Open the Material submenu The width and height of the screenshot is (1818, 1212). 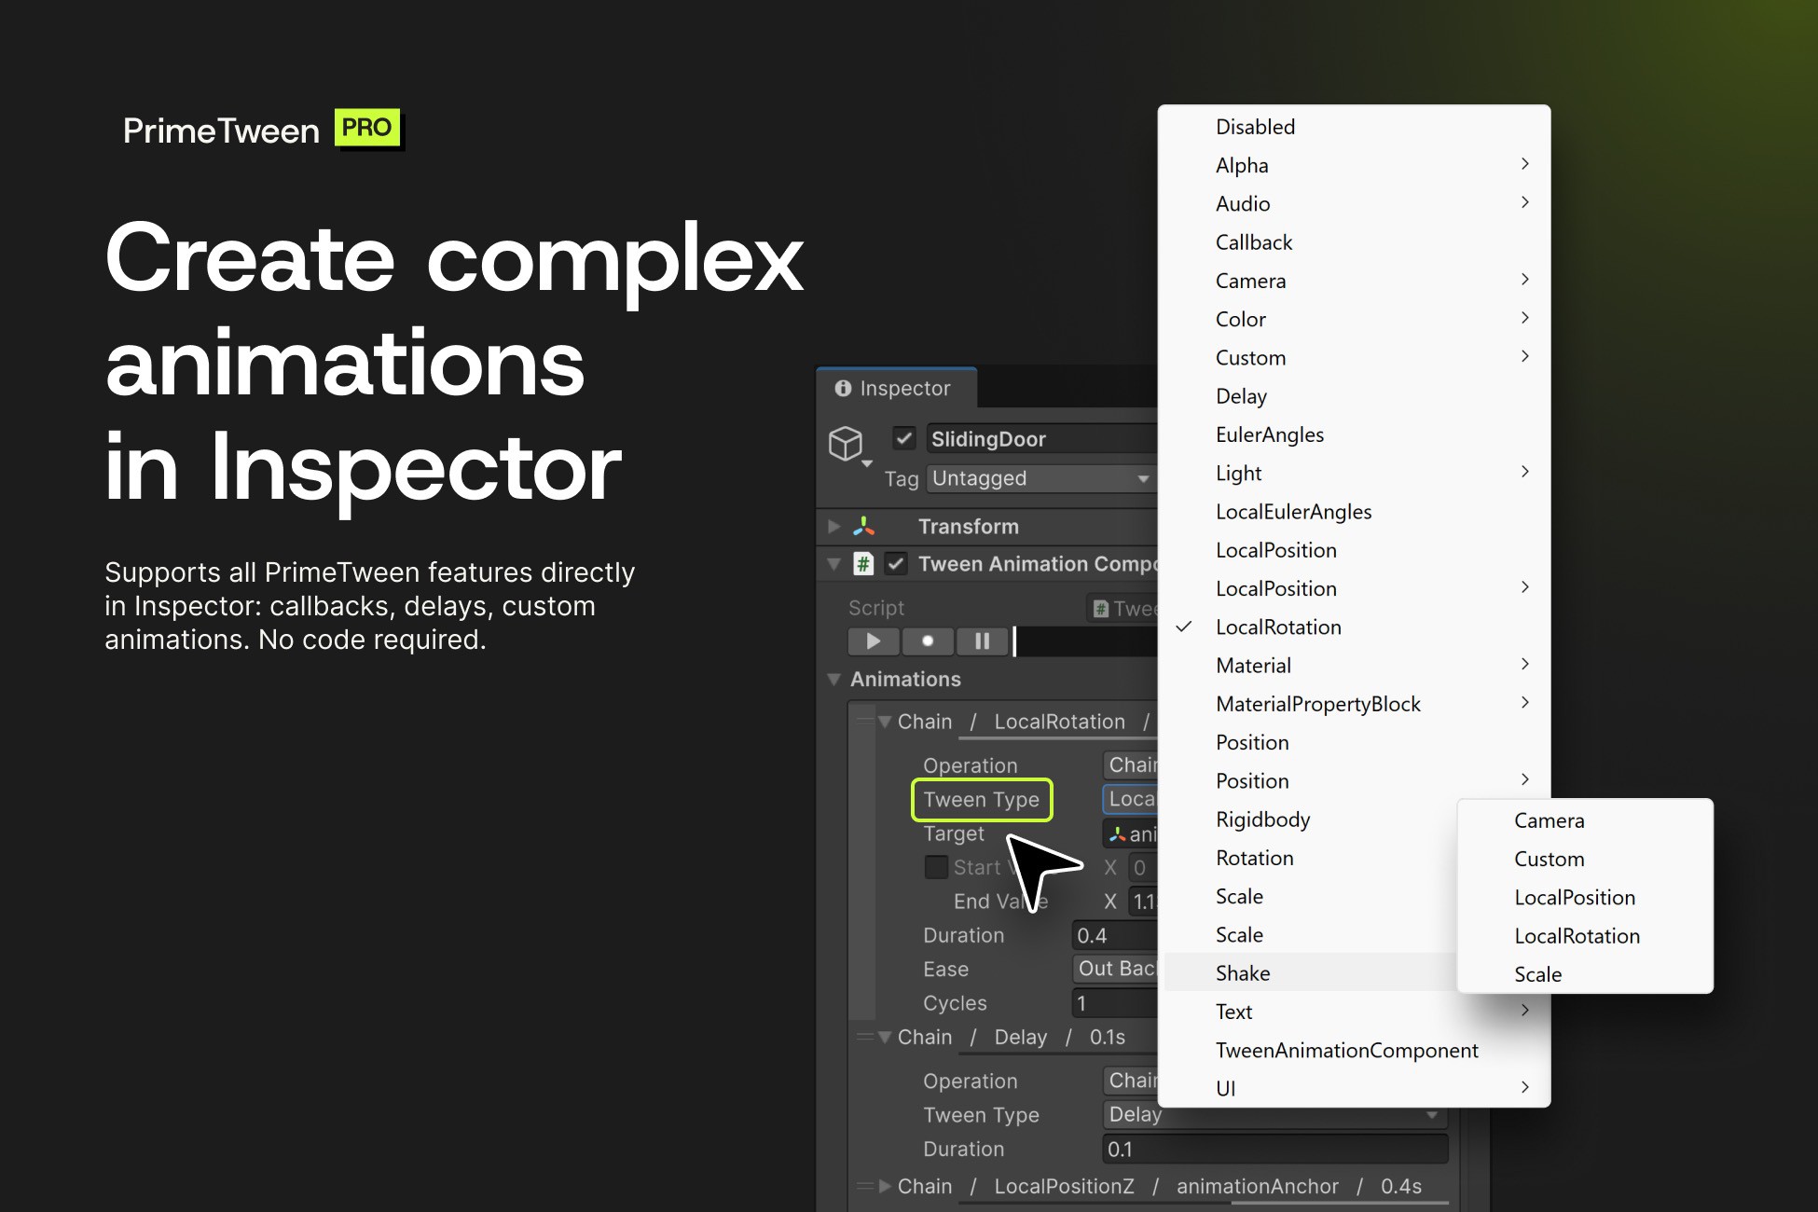point(1354,666)
